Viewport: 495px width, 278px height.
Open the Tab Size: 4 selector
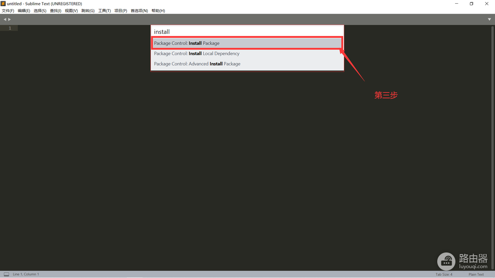[x=444, y=274]
